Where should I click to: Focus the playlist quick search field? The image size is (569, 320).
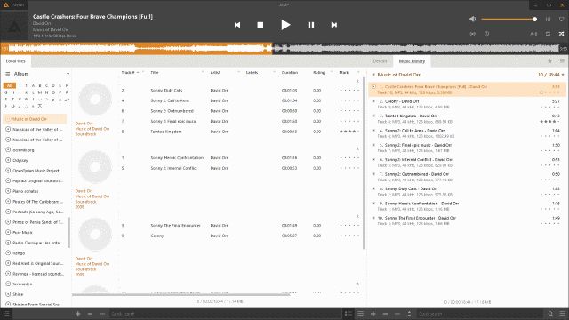coord(479,314)
